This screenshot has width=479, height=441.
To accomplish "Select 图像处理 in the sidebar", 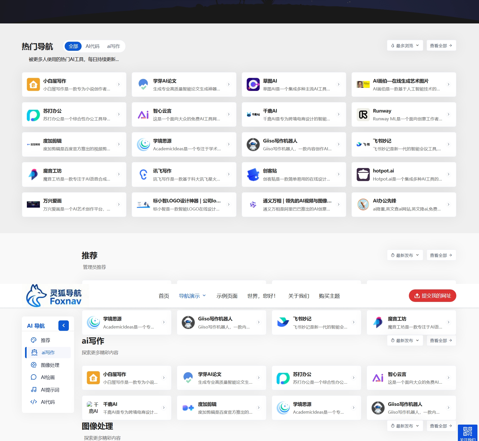I will pos(50,365).
